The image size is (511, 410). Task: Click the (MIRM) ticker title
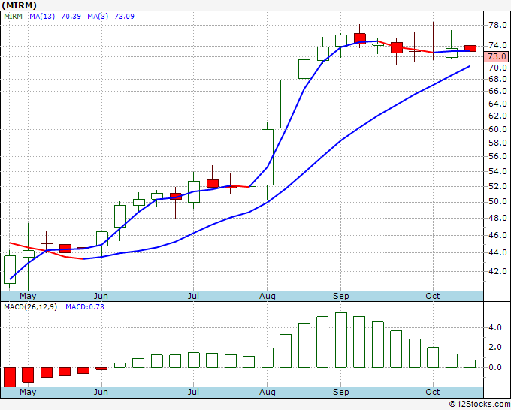(19, 5)
